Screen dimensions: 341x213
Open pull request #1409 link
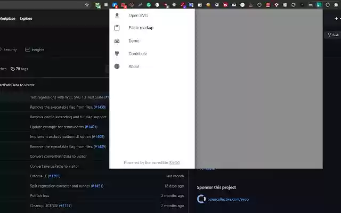point(98,137)
